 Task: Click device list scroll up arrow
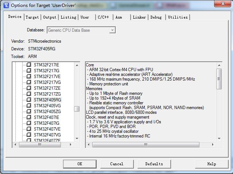tap(77, 65)
